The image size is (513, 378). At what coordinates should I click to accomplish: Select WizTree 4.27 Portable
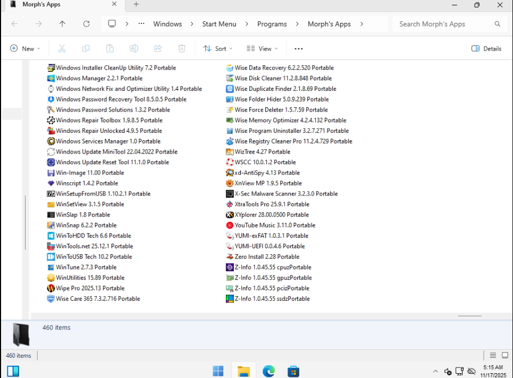tap(258, 152)
